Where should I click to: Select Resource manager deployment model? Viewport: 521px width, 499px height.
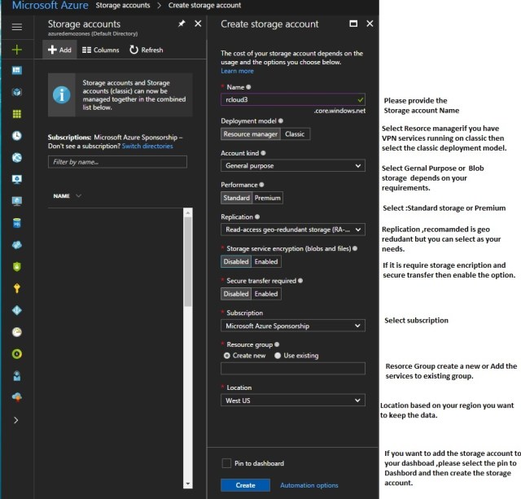click(x=251, y=134)
